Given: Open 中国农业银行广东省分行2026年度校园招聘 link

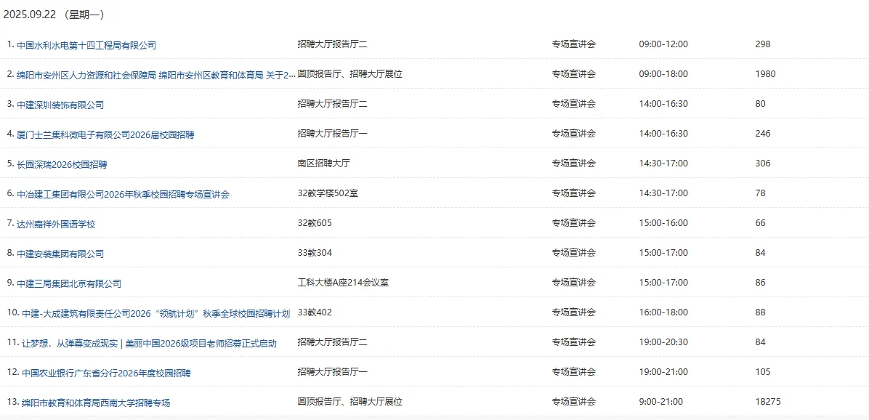Looking at the screenshot, I should pos(106,374).
